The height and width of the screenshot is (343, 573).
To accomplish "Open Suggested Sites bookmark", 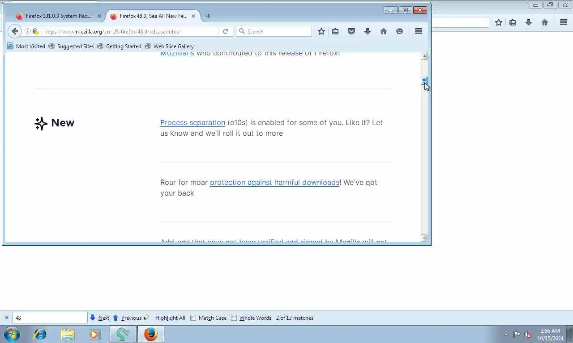I will [71, 46].
